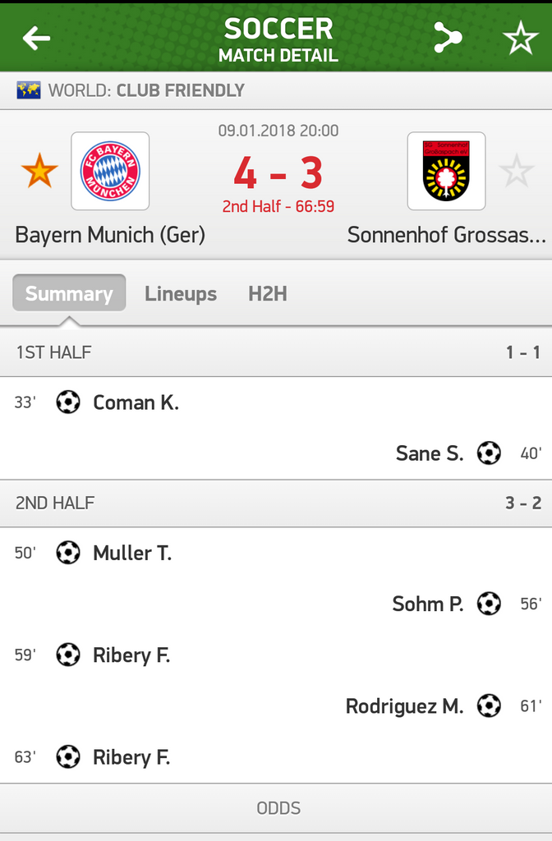Click goal ball icon next to Muller T.
Screen dimensions: 552x841
pos(68,553)
